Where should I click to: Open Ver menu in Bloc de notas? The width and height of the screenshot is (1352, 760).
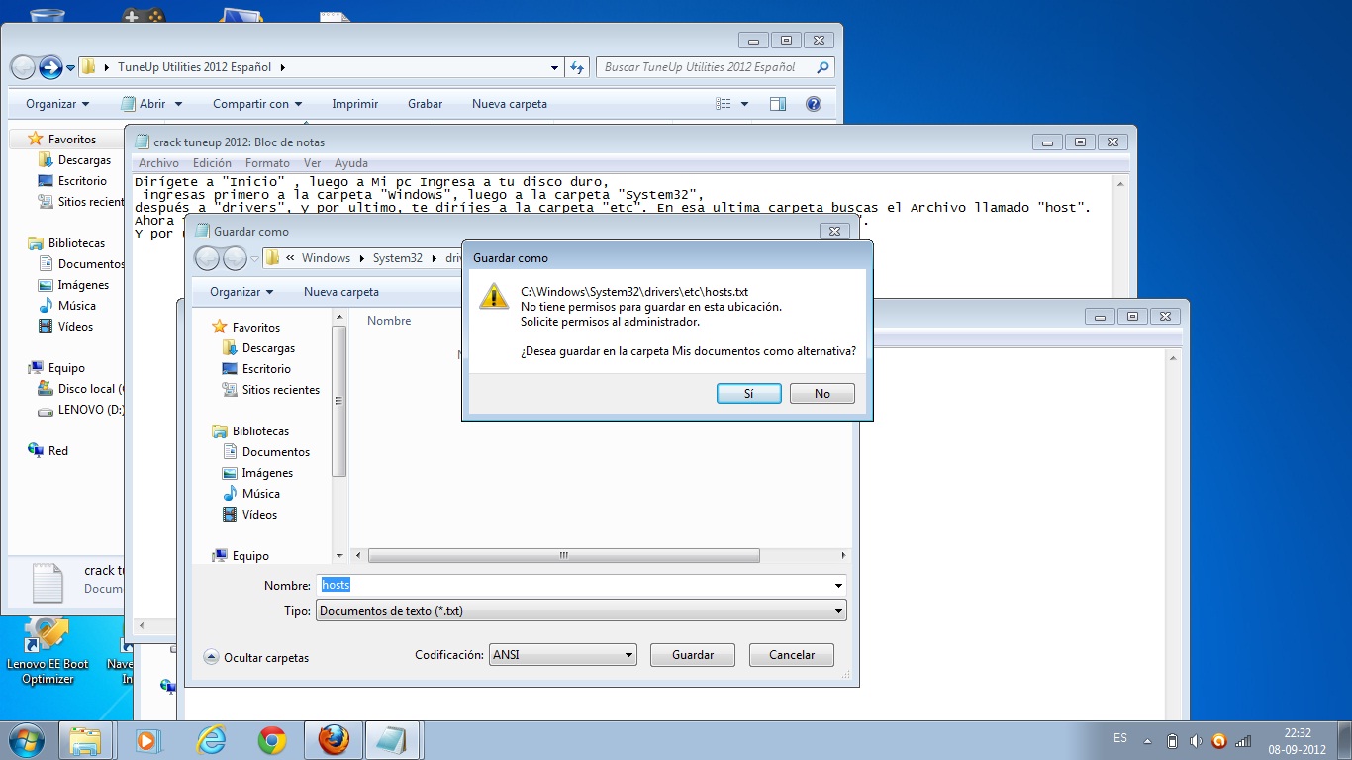312,163
